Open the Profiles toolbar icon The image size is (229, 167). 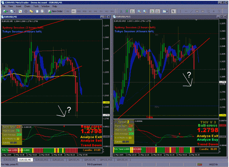coord(11,11)
